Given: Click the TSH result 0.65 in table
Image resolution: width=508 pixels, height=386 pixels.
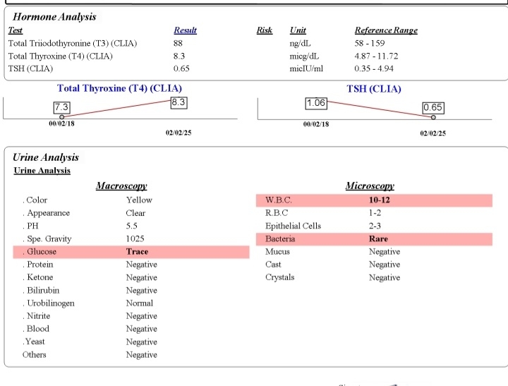Looking at the screenshot, I should point(181,68).
